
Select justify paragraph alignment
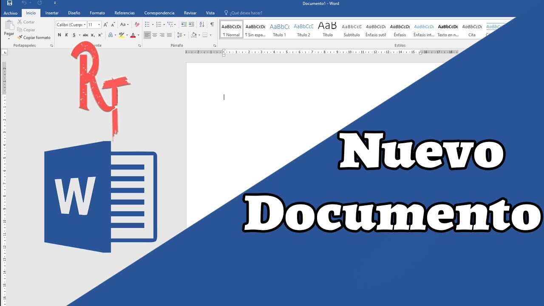coord(169,35)
